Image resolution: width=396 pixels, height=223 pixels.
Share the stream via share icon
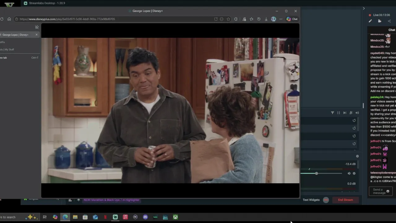(x=389, y=21)
